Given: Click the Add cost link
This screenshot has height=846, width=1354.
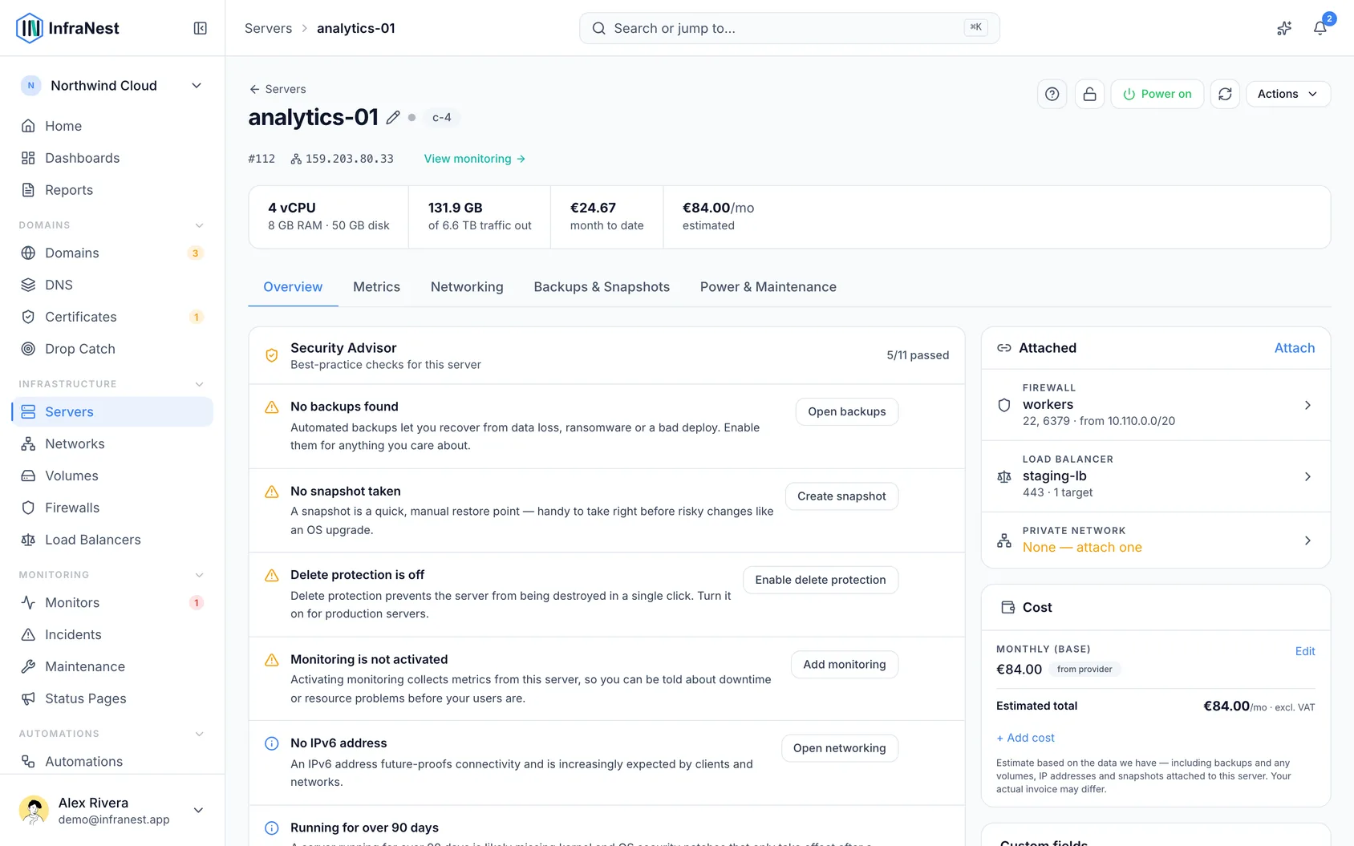Looking at the screenshot, I should pos(1025,738).
